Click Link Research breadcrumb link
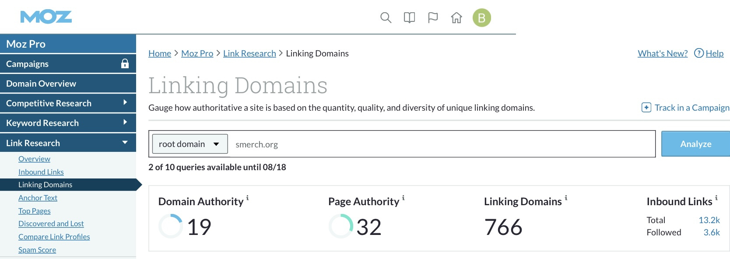 (249, 53)
